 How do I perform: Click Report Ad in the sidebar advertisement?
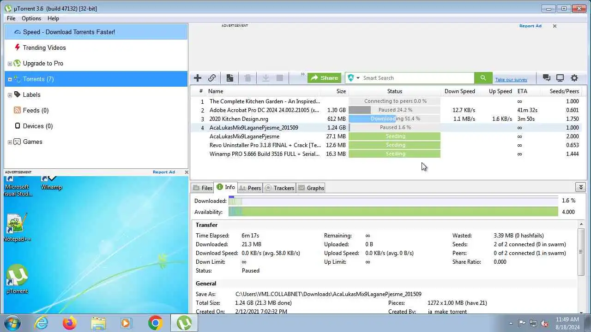tap(164, 172)
